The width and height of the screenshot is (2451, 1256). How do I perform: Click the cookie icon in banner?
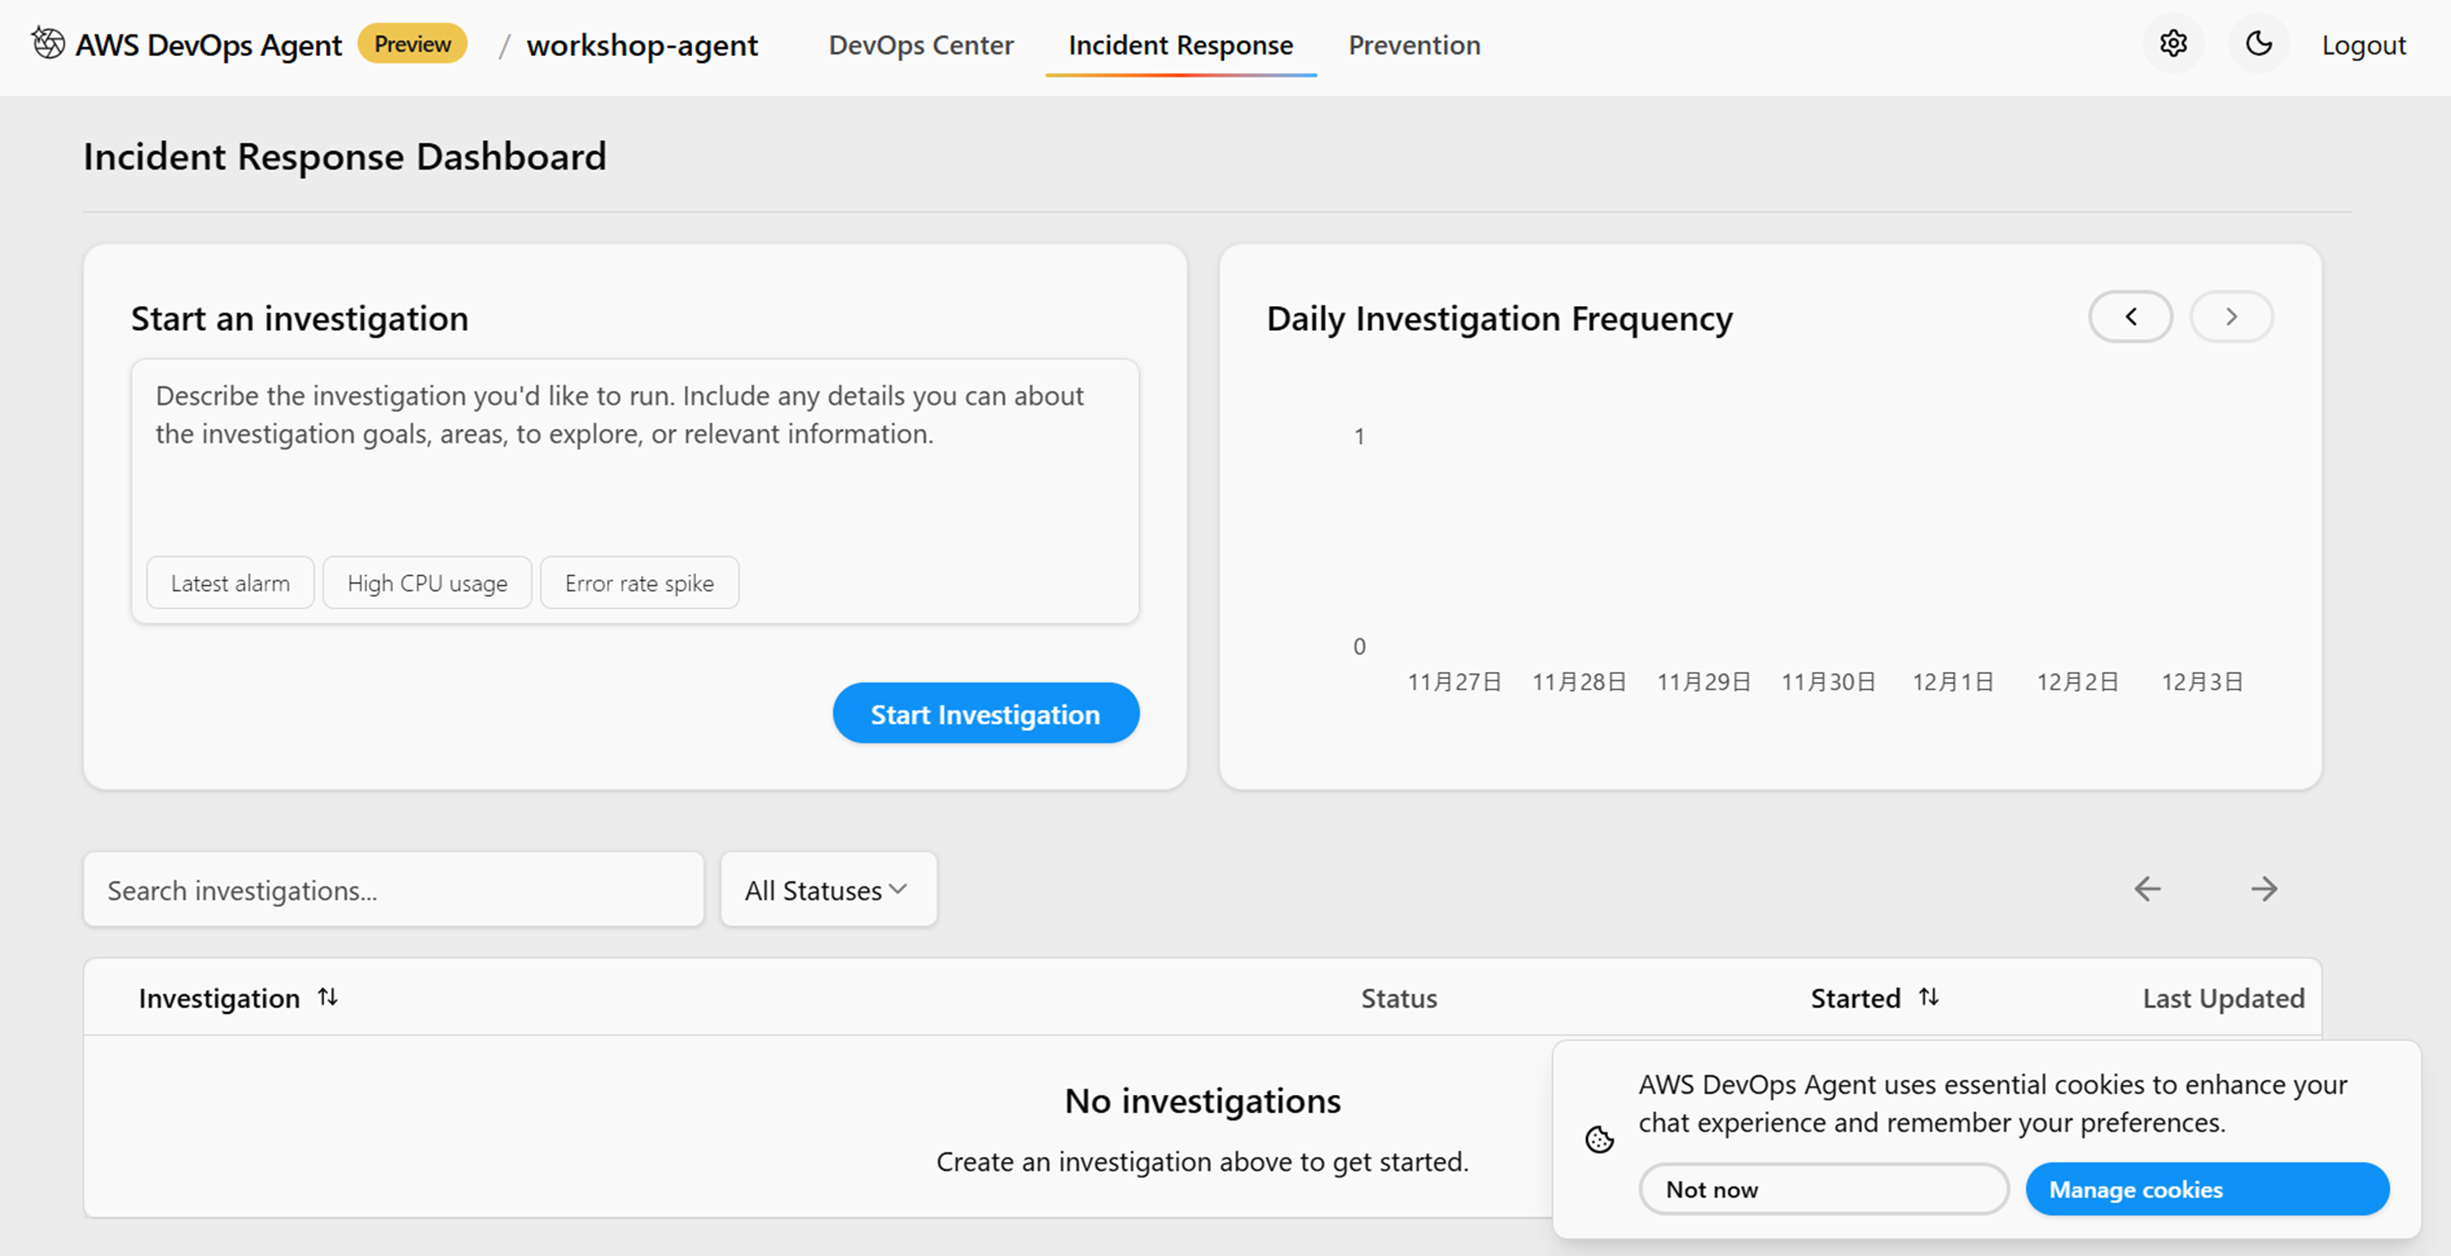click(x=1598, y=1139)
